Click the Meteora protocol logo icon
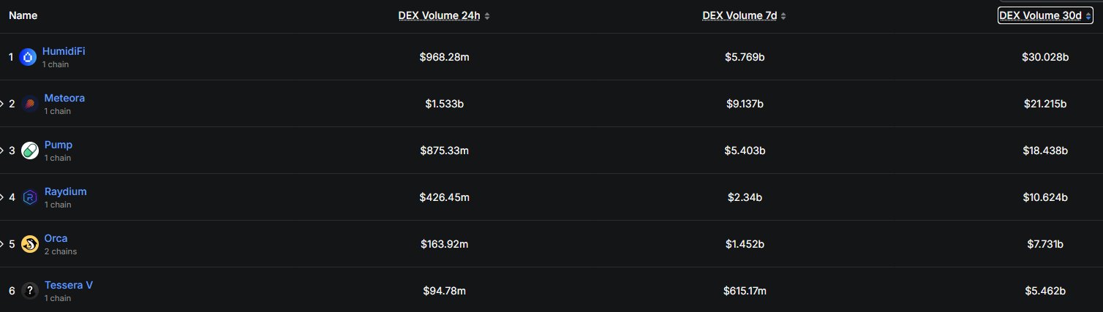 tap(30, 104)
